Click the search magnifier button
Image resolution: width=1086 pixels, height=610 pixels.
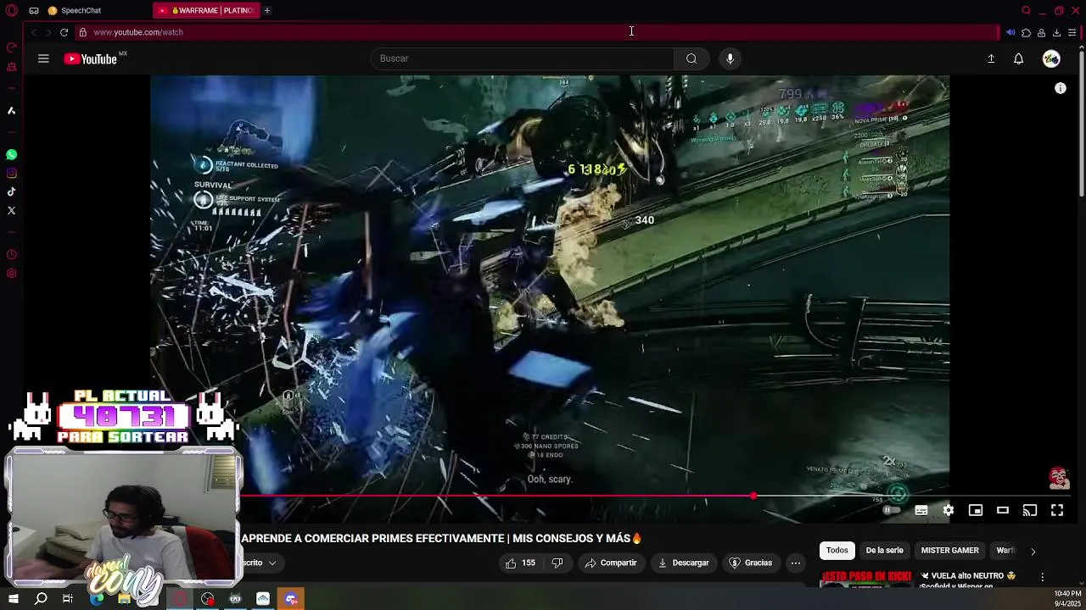pyautogui.click(x=691, y=58)
